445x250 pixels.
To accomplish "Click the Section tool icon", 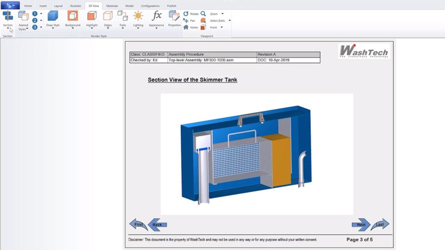I will pos(8,17).
